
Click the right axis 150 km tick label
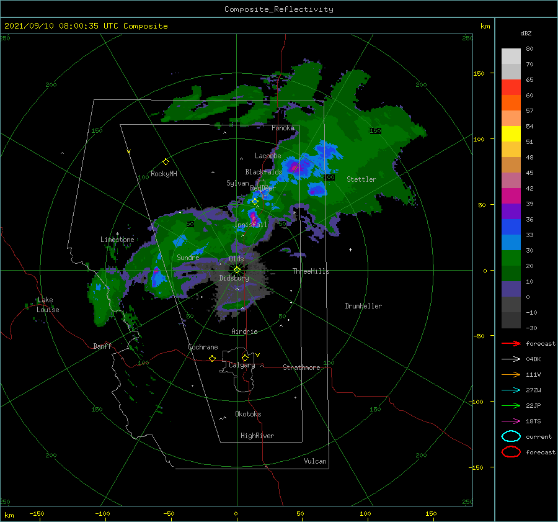pyautogui.click(x=479, y=73)
